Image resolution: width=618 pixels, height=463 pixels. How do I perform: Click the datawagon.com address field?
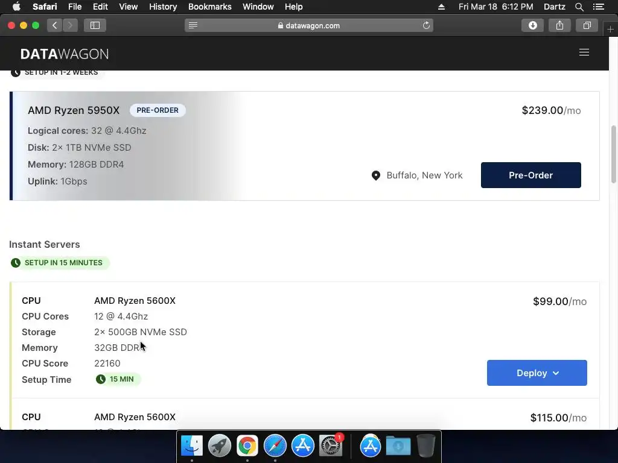coord(308,25)
